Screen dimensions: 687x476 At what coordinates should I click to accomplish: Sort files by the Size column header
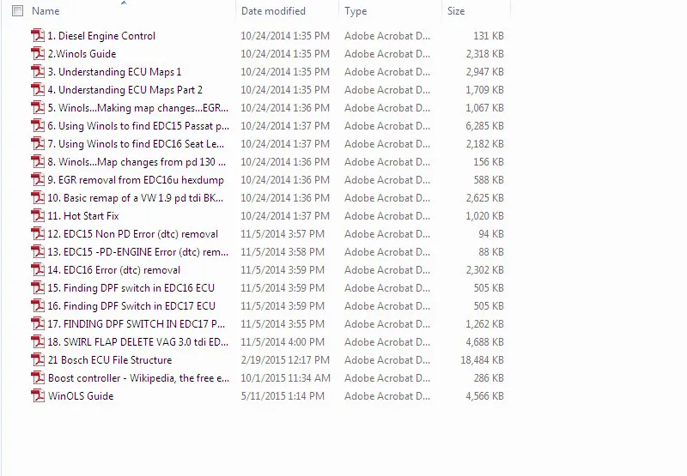456,11
